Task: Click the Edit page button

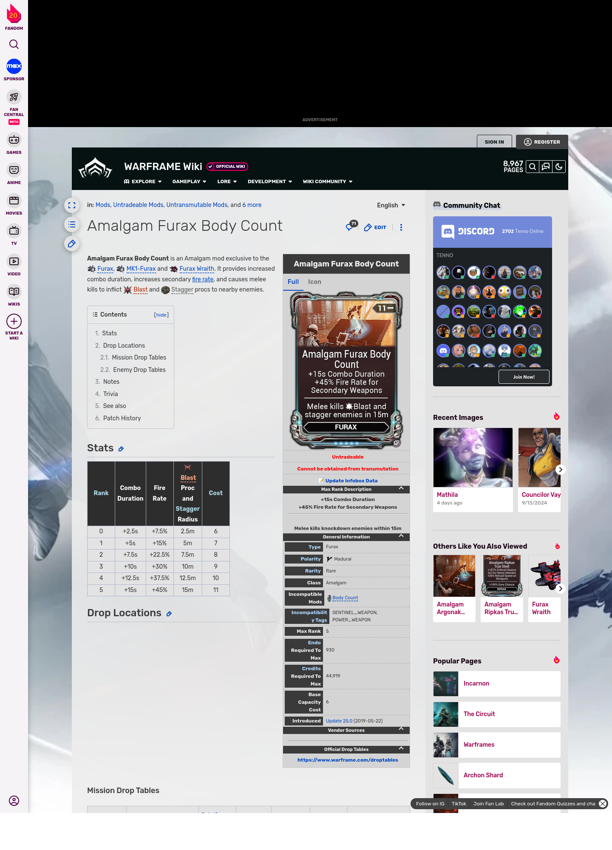Action: pyautogui.click(x=375, y=227)
